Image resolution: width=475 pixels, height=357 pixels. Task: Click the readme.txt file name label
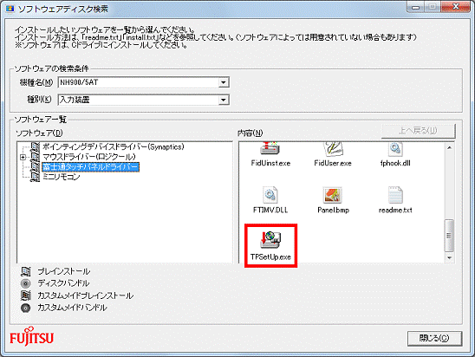coord(395,211)
